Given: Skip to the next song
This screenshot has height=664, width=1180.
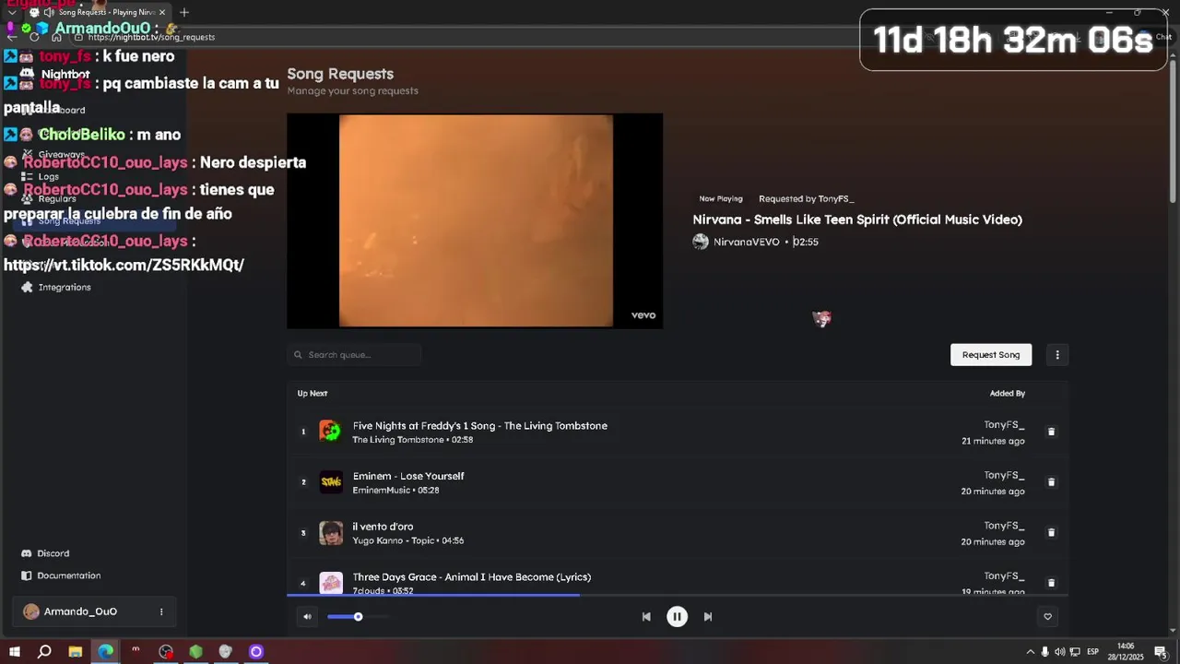Looking at the screenshot, I should click(x=708, y=617).
